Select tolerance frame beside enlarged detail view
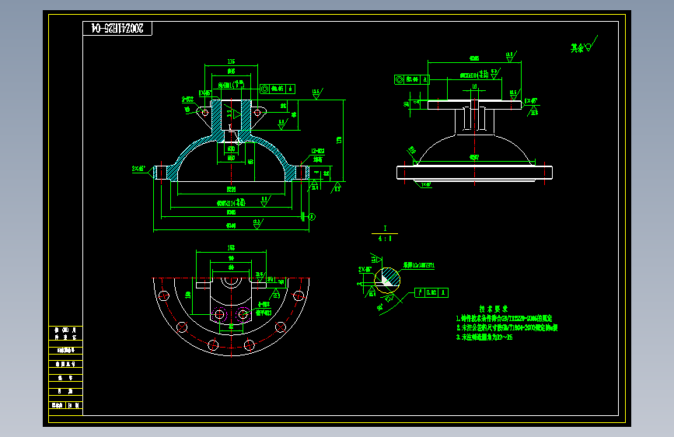 coord(431,293)
